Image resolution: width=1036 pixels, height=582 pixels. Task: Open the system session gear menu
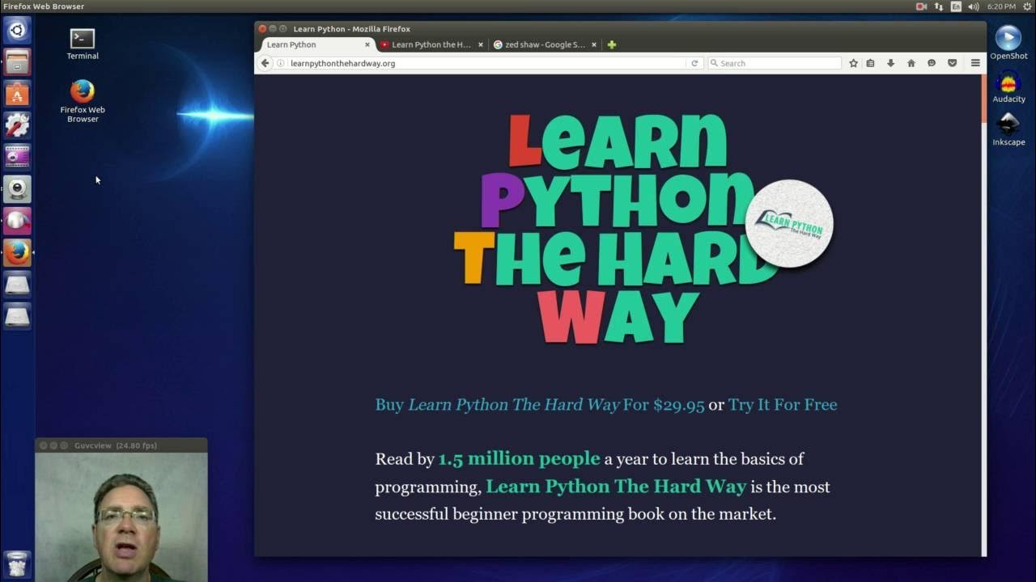coord(1028,6)
